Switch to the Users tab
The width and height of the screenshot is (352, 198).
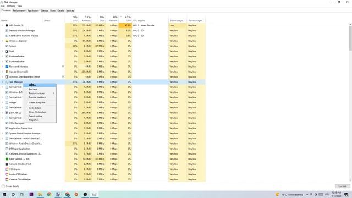[x=53, y=10]
